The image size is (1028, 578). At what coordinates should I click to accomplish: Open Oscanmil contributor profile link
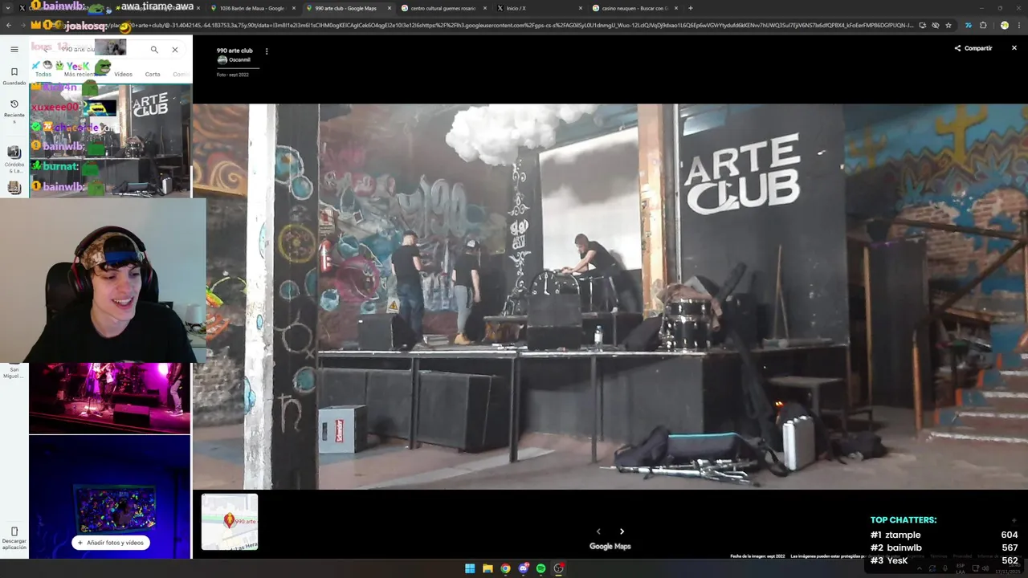coord(235,60)
